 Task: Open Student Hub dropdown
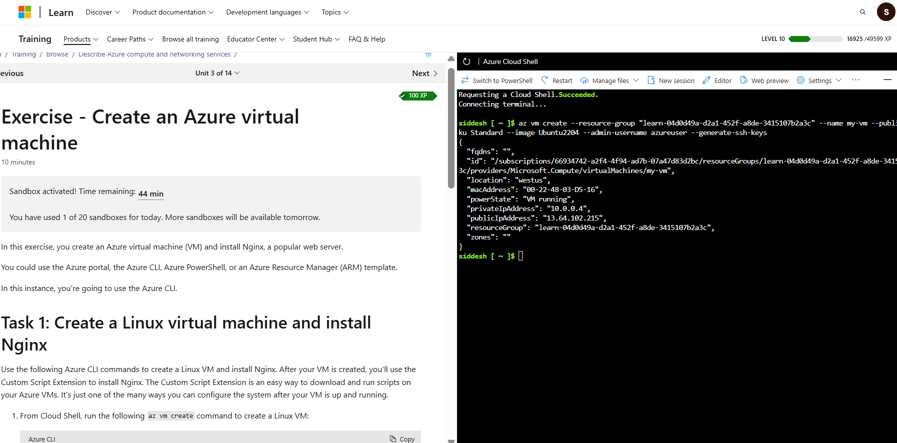[x=316, y=39]
